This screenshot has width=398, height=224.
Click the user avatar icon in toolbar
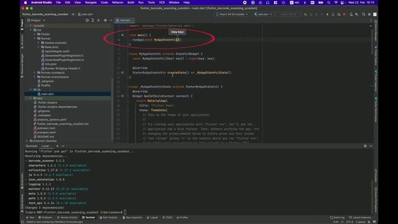[375, 14]
